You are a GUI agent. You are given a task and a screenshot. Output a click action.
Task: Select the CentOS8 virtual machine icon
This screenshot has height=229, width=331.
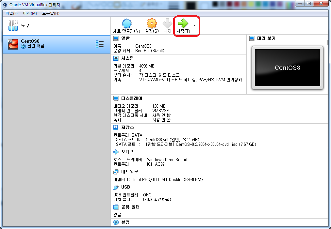coord(13,44)
